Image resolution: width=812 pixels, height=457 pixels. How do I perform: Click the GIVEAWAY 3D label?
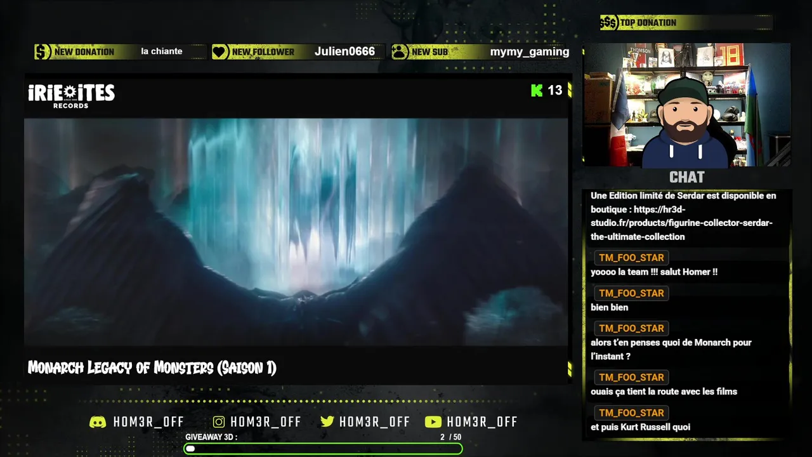pos(211,437)
